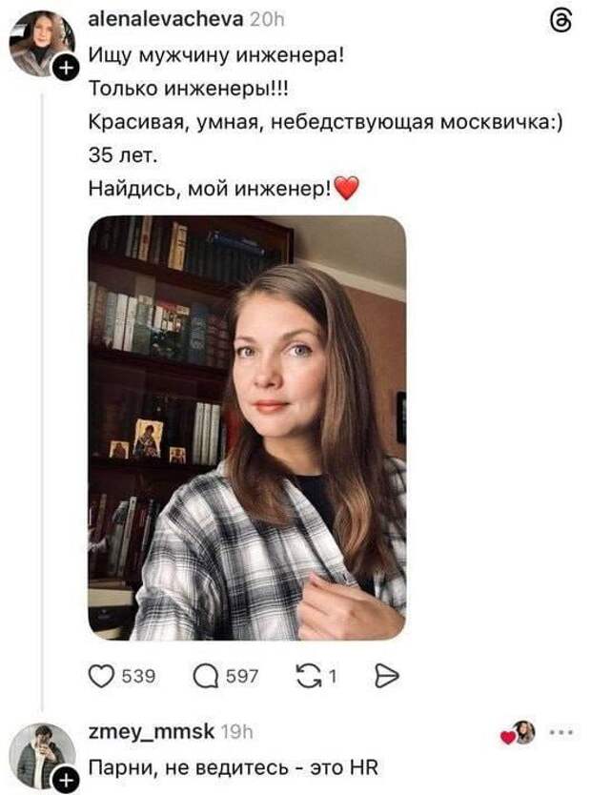
Task: Open zmey_mmsk profile via username
Action: click(151, 732)
